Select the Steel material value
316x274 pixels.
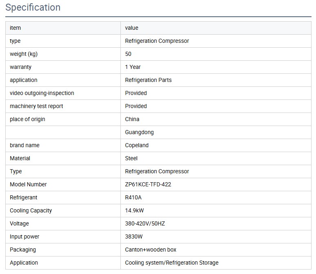[x=131, y=158]
